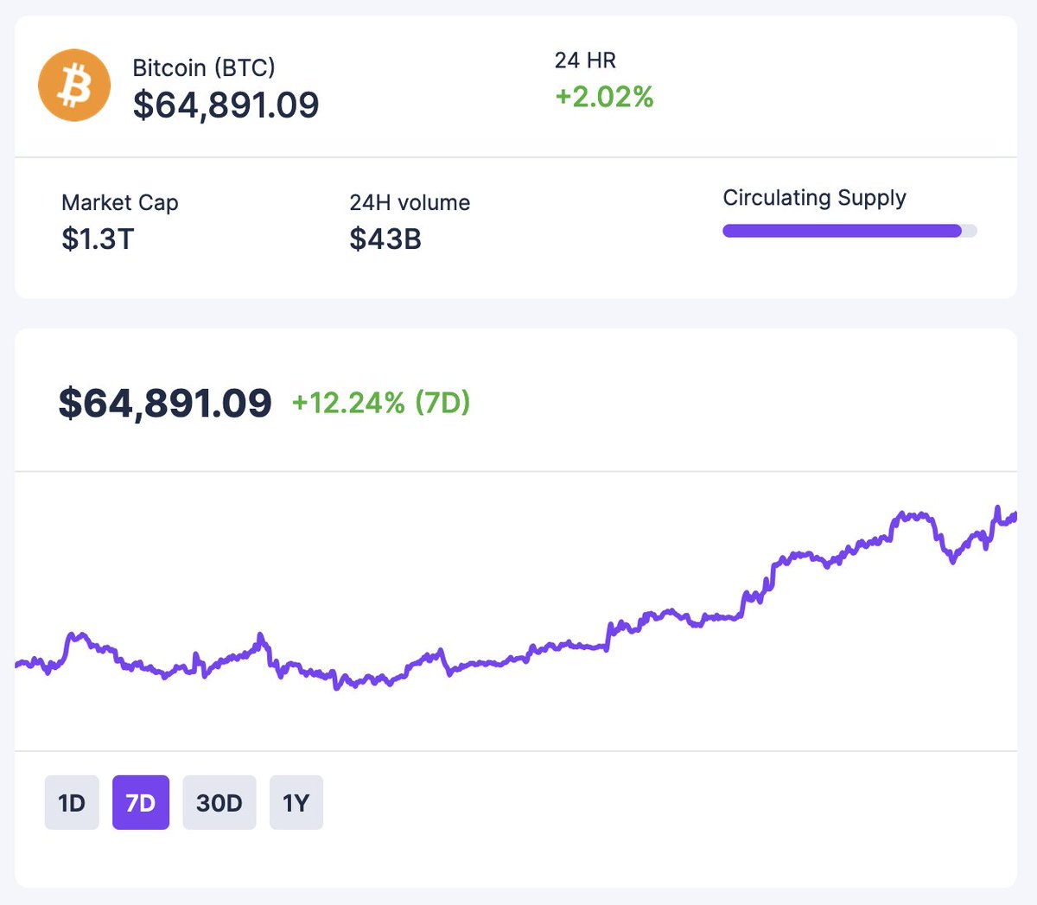Switch chart to 1Y range
This screenshot has width=1037, height=905.
click(296, 803)
